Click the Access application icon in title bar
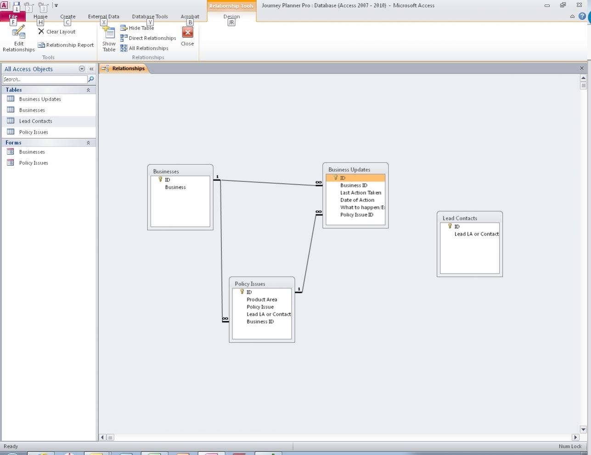Screen dimensions: 591x455 tap(4, 6)
